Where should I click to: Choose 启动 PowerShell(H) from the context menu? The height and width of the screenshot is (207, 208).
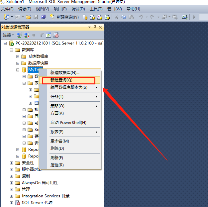coord(70,123)
